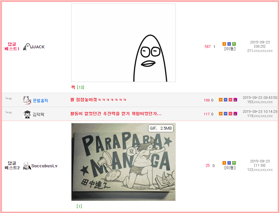Click the timestamp '2015-09-23 09:43:50'
The image size is (280, 213).
click(260, 98)
